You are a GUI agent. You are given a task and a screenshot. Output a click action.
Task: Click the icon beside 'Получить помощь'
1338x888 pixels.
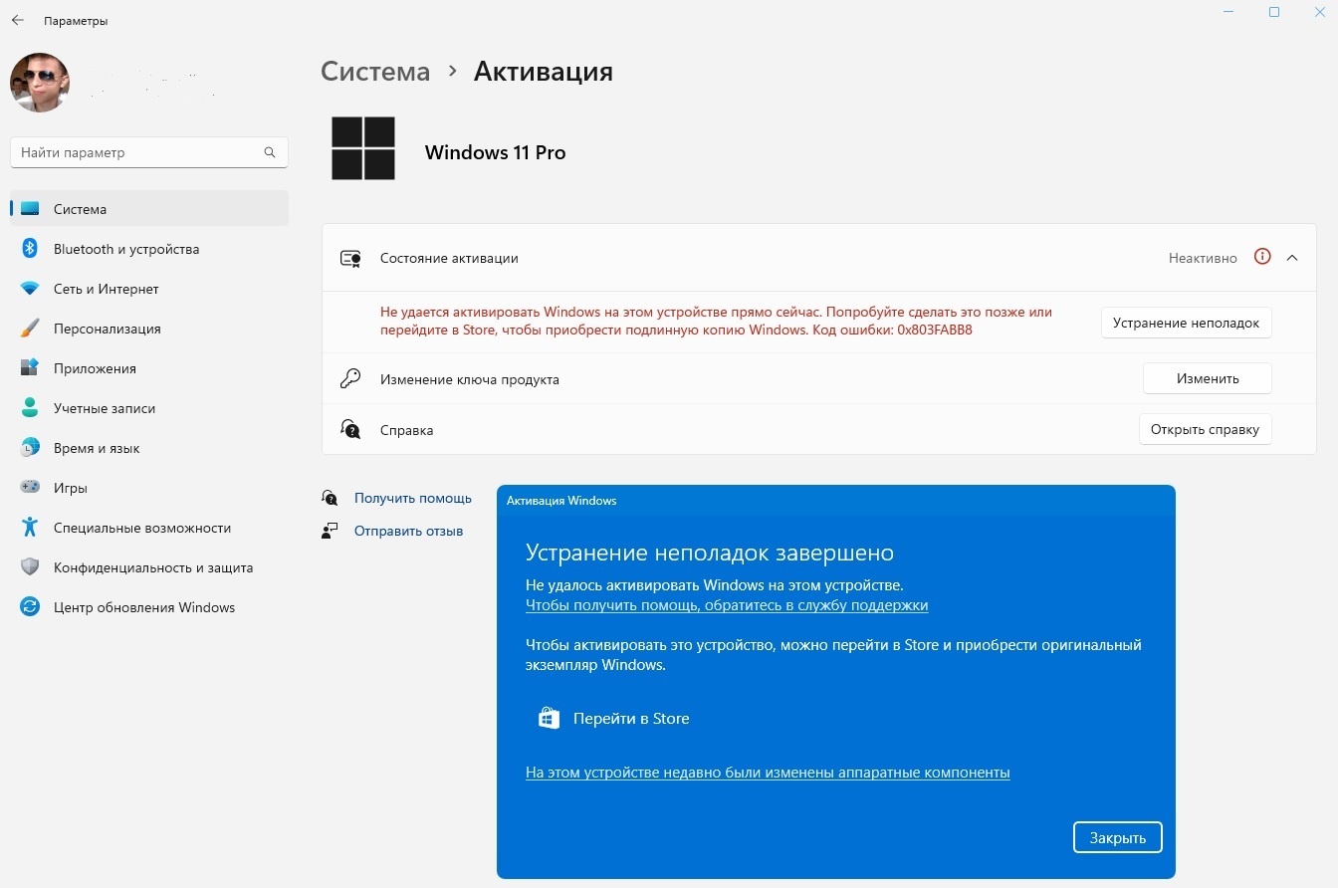(330, 498)
